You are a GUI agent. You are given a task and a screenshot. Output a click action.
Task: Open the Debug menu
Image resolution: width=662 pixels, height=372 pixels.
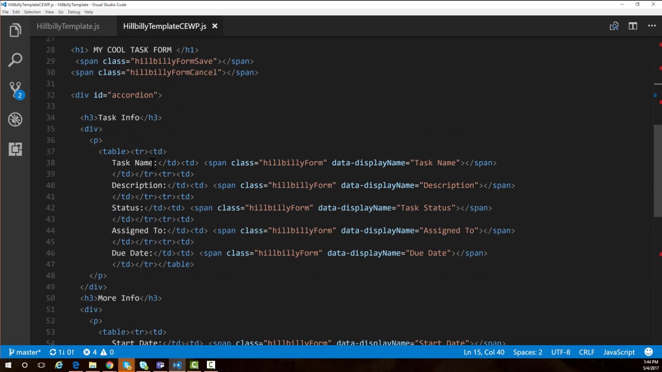tap(74, 12)
